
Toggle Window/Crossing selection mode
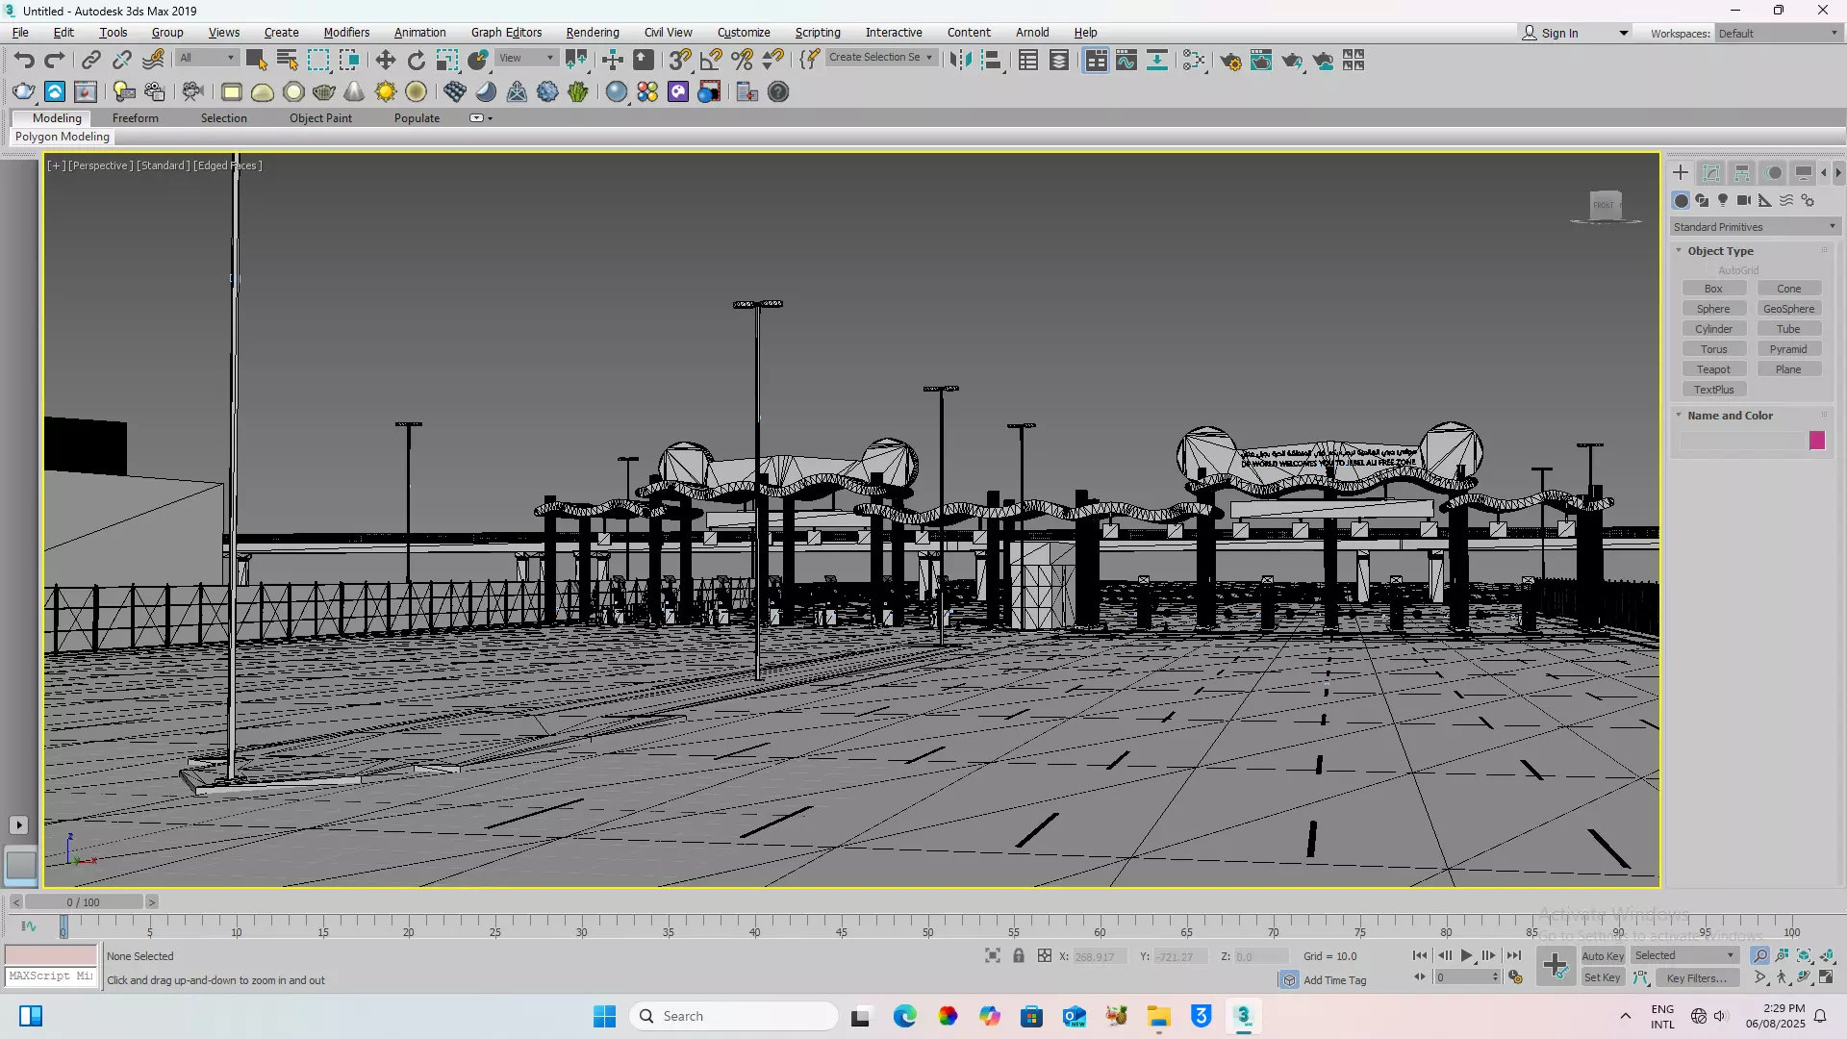[349, 61]
